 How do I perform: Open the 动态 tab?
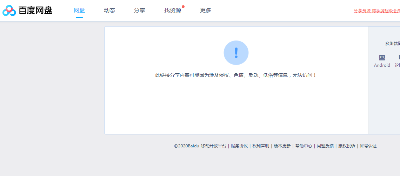[x=109, y=10]
